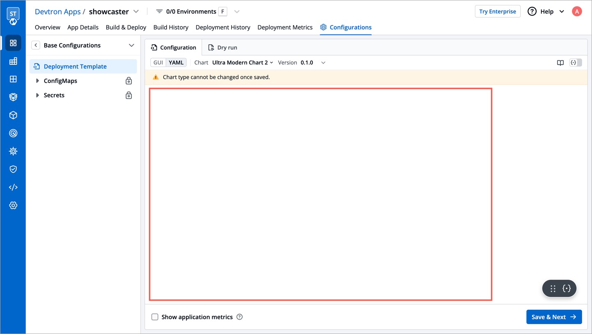Click the Save & Next button
592x334 pixels.
[554, 317]
